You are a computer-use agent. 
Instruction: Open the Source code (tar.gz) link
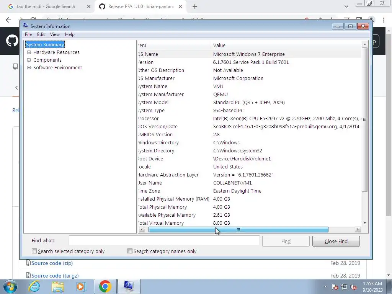coord(55,276)
